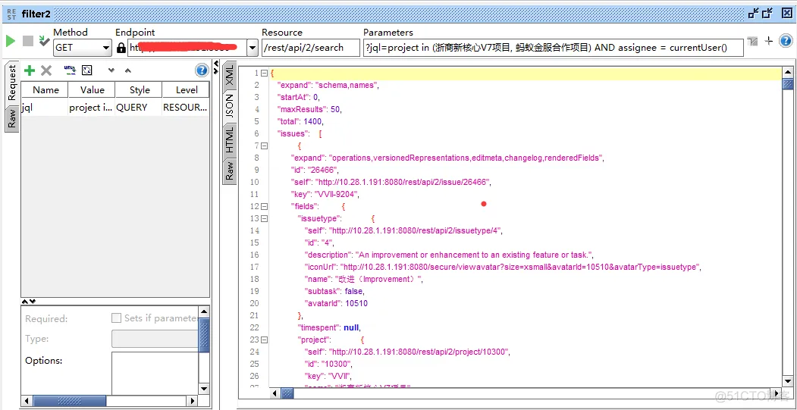Screen dimensions: 797x410
Task: Switch to the Request vertical tab
Action: [x=11, y=83]
